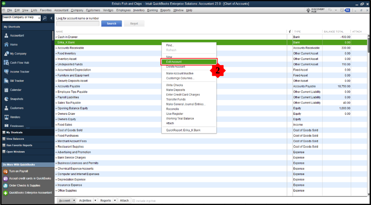Select the Opening Balance Equity account row

click(211, 108)
